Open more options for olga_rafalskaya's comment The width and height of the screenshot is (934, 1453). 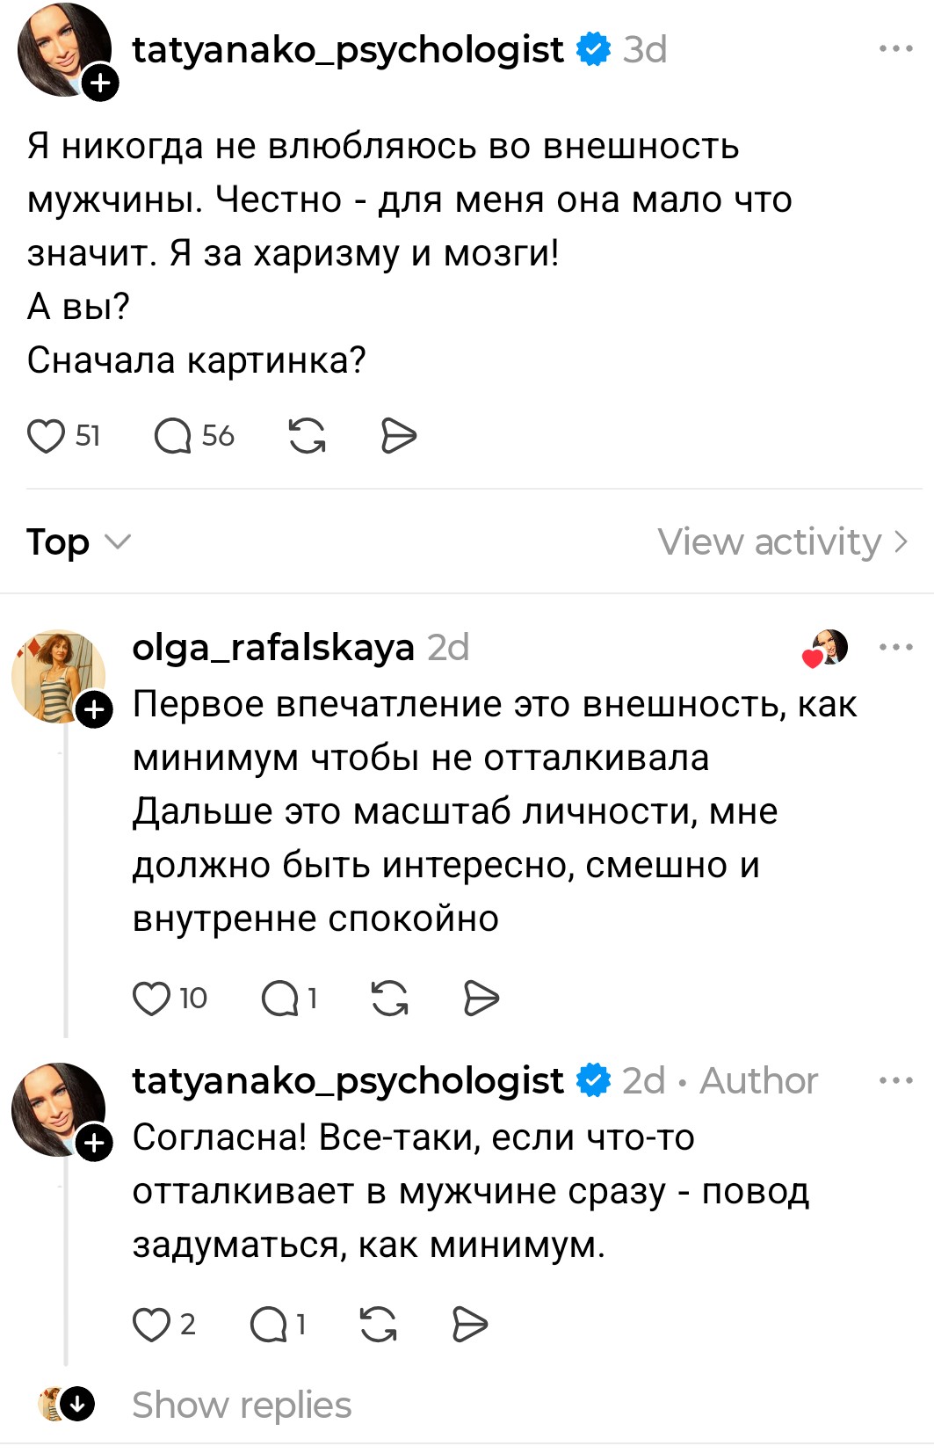[895, 648]
